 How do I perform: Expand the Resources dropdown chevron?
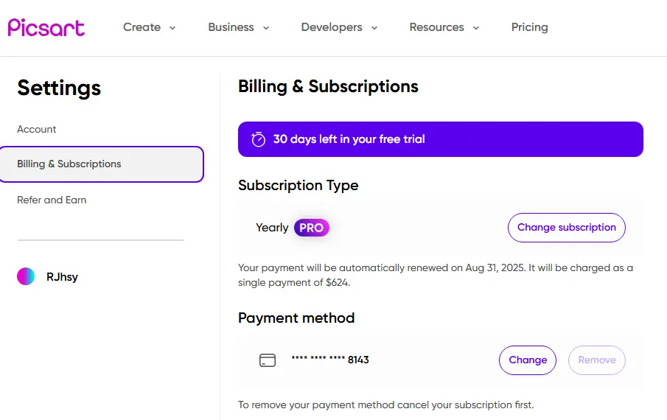476,28
